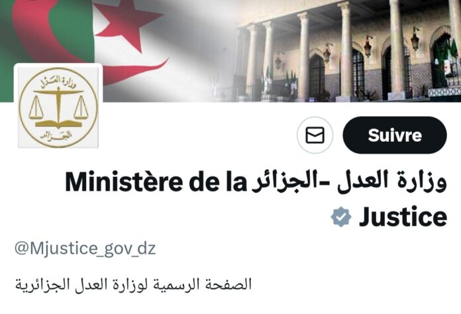Click the blue verified badge
Viewport: 461px width, 314px height.
click(341, 217)
